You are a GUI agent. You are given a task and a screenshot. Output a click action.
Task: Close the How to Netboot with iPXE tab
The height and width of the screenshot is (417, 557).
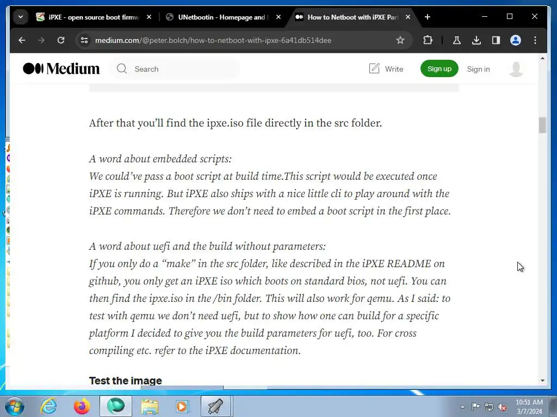click(408, 17)
